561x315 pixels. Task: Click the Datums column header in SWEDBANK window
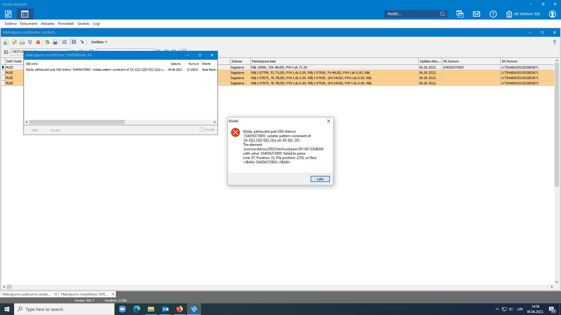[x=176, y=63]
